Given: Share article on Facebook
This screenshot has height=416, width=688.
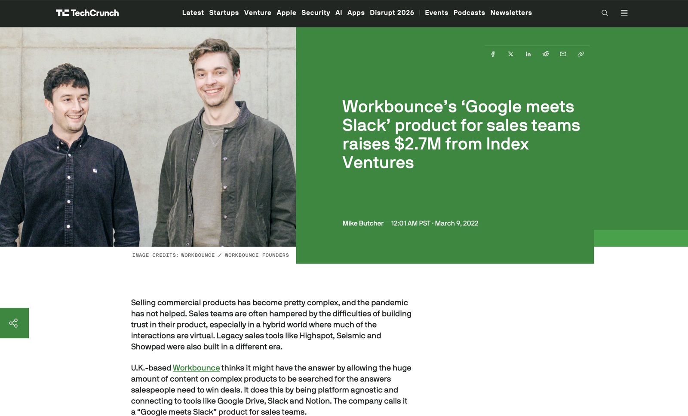Looking at the screenshot, I should coord(493,54).
